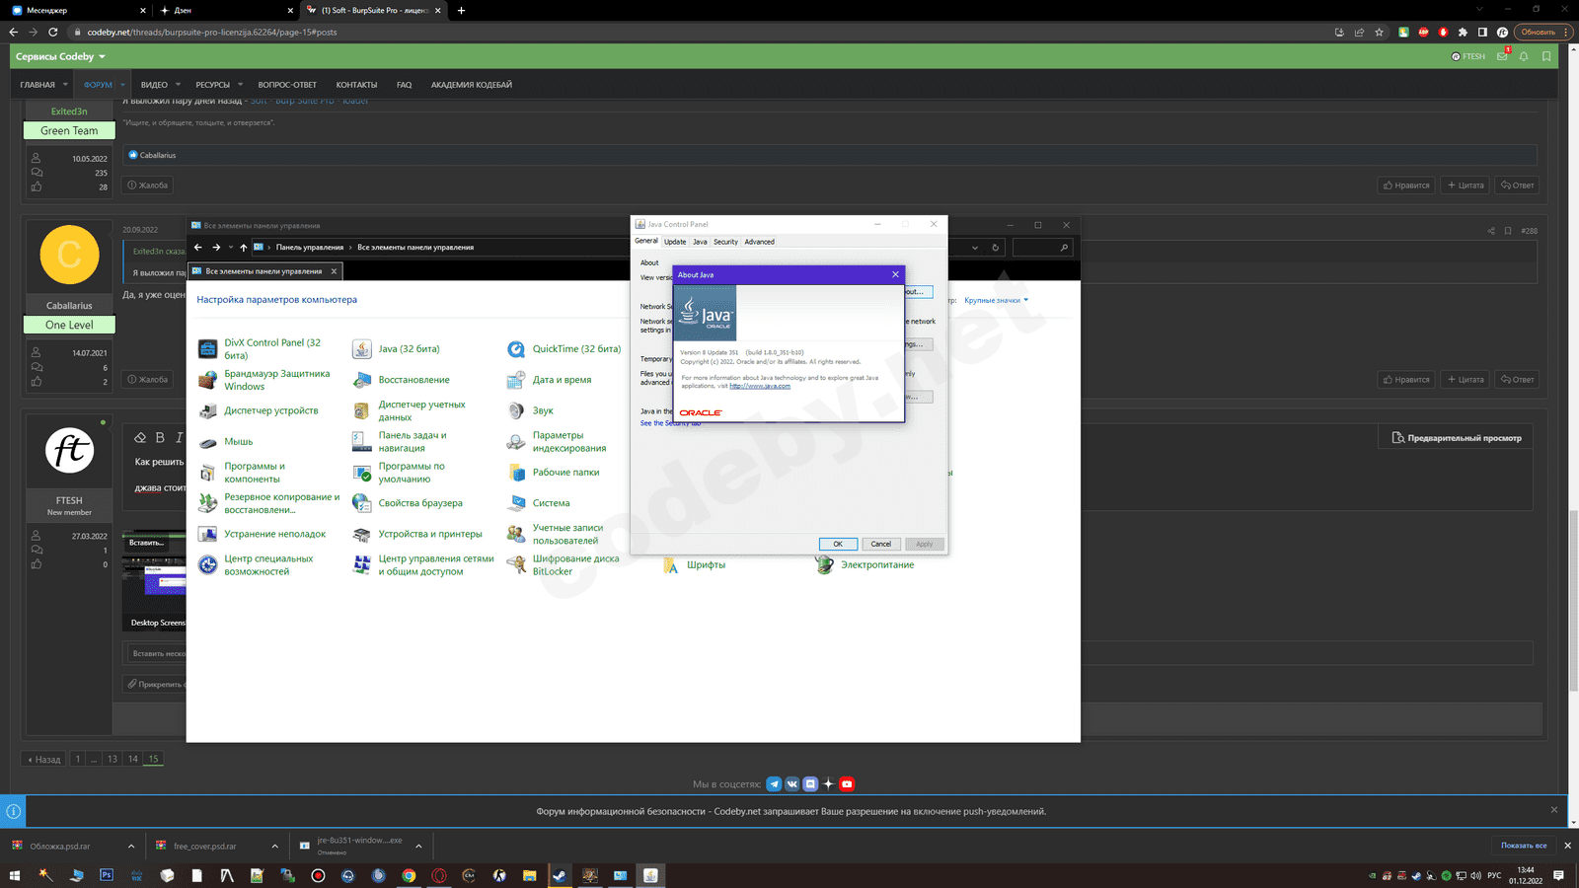The width and height of the screenshot is (1579, 888).
Task: Open the inbox envelope icon in forum header
Action: tap(1502, 57)
